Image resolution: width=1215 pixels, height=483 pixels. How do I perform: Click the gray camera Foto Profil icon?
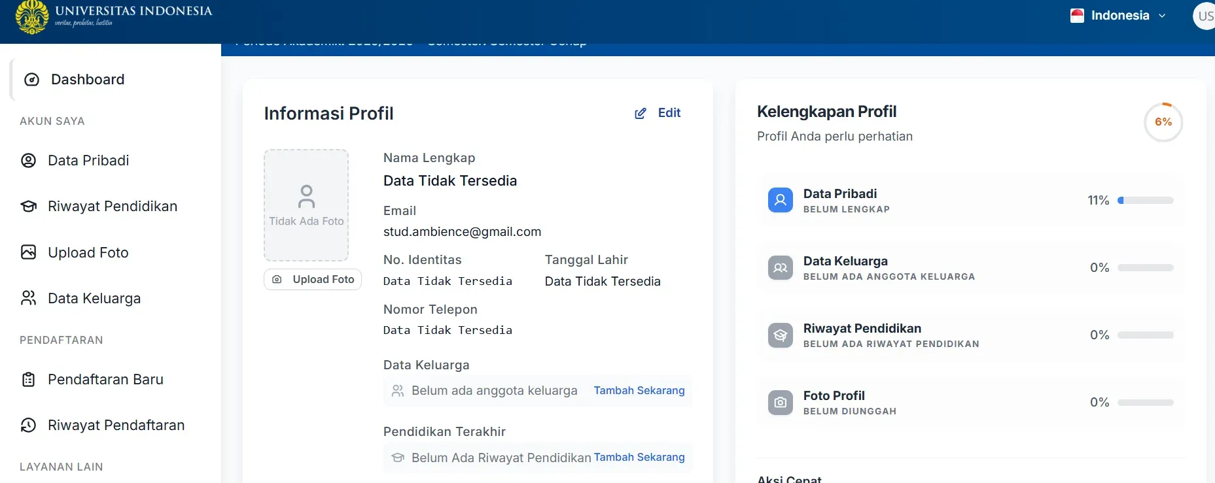click(780, 403)
